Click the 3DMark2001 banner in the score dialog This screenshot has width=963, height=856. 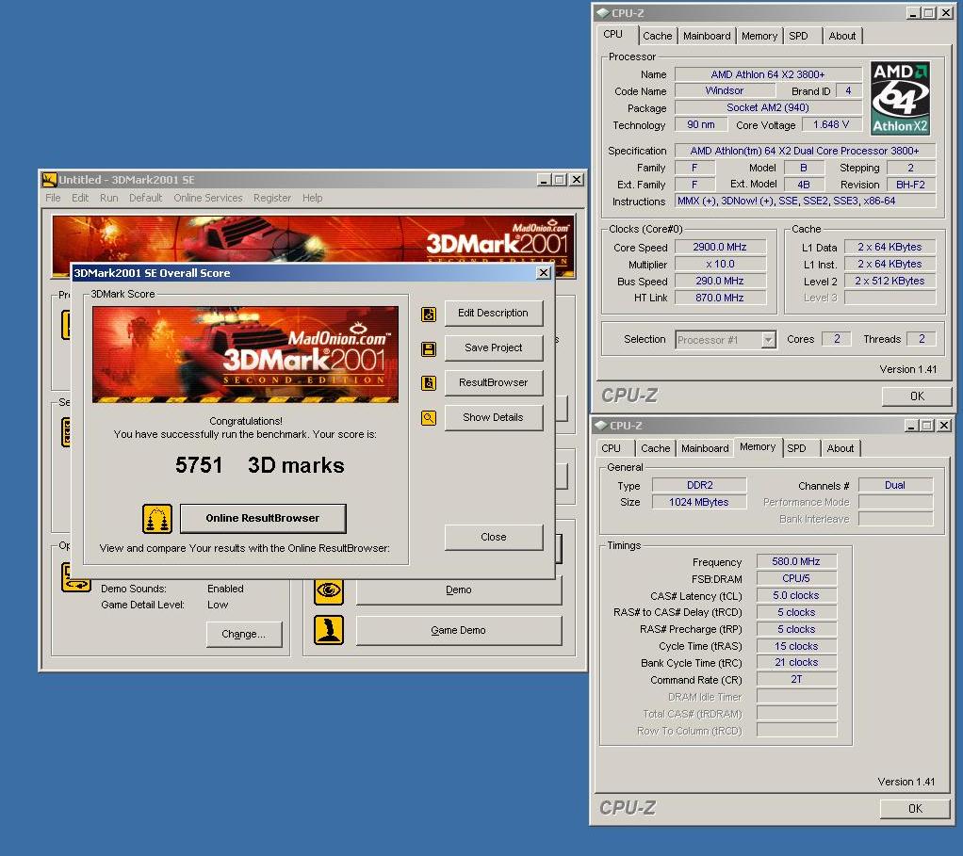click(x=245, y=355)
